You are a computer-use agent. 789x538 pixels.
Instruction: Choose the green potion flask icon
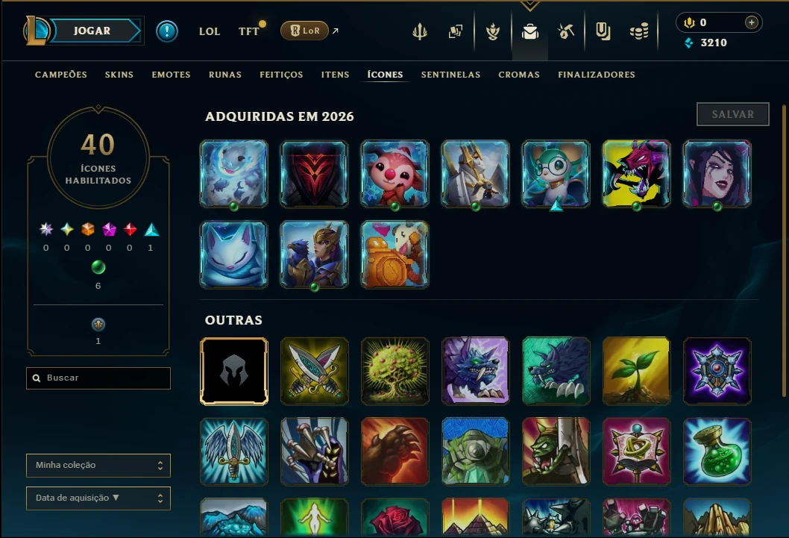point(717,451)
